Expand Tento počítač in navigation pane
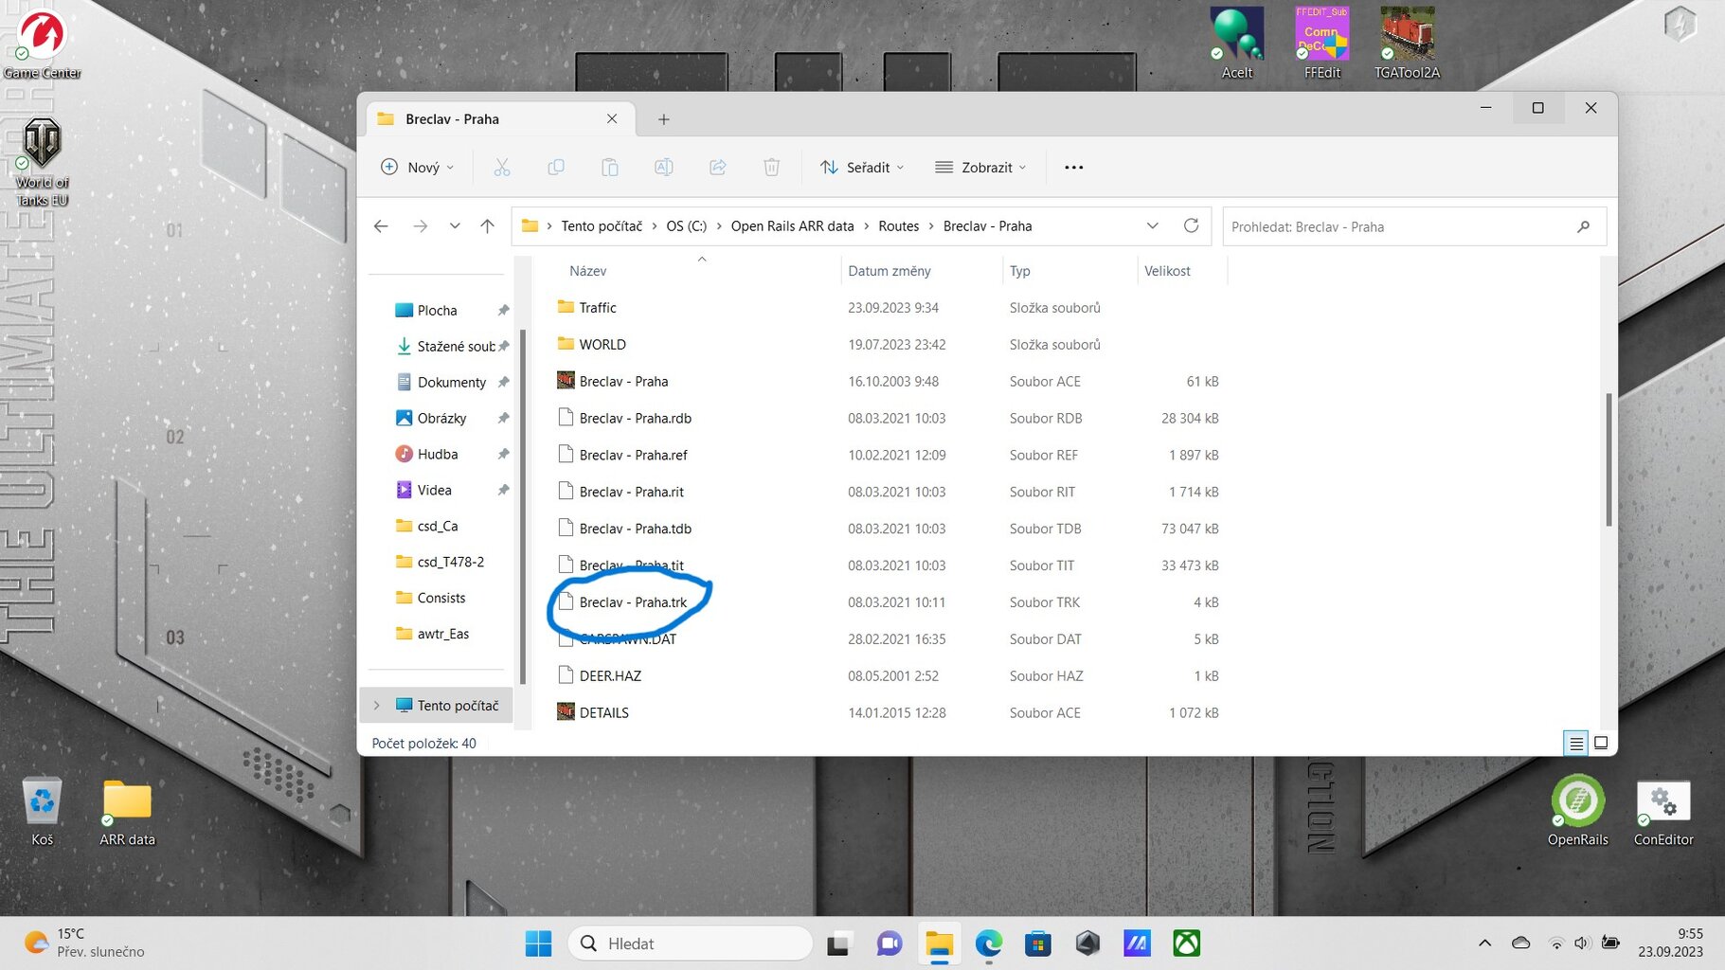The image size is (1725, 970). (x=377, y=706)
